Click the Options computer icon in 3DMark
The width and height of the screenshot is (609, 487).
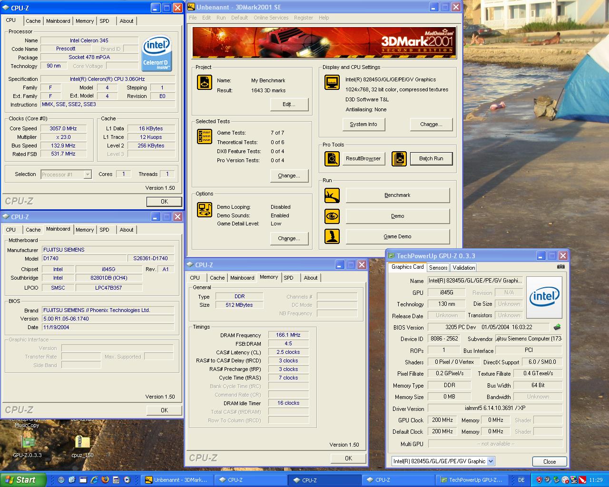[x=205, y=210]
